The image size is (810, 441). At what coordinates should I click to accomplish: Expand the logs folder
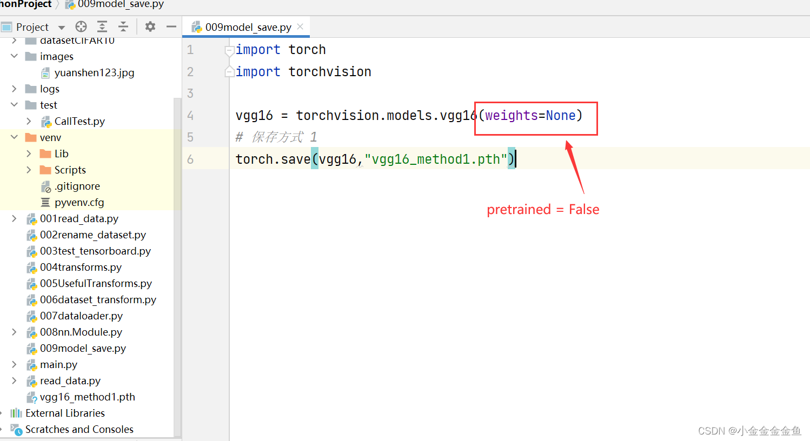point(15,89)
